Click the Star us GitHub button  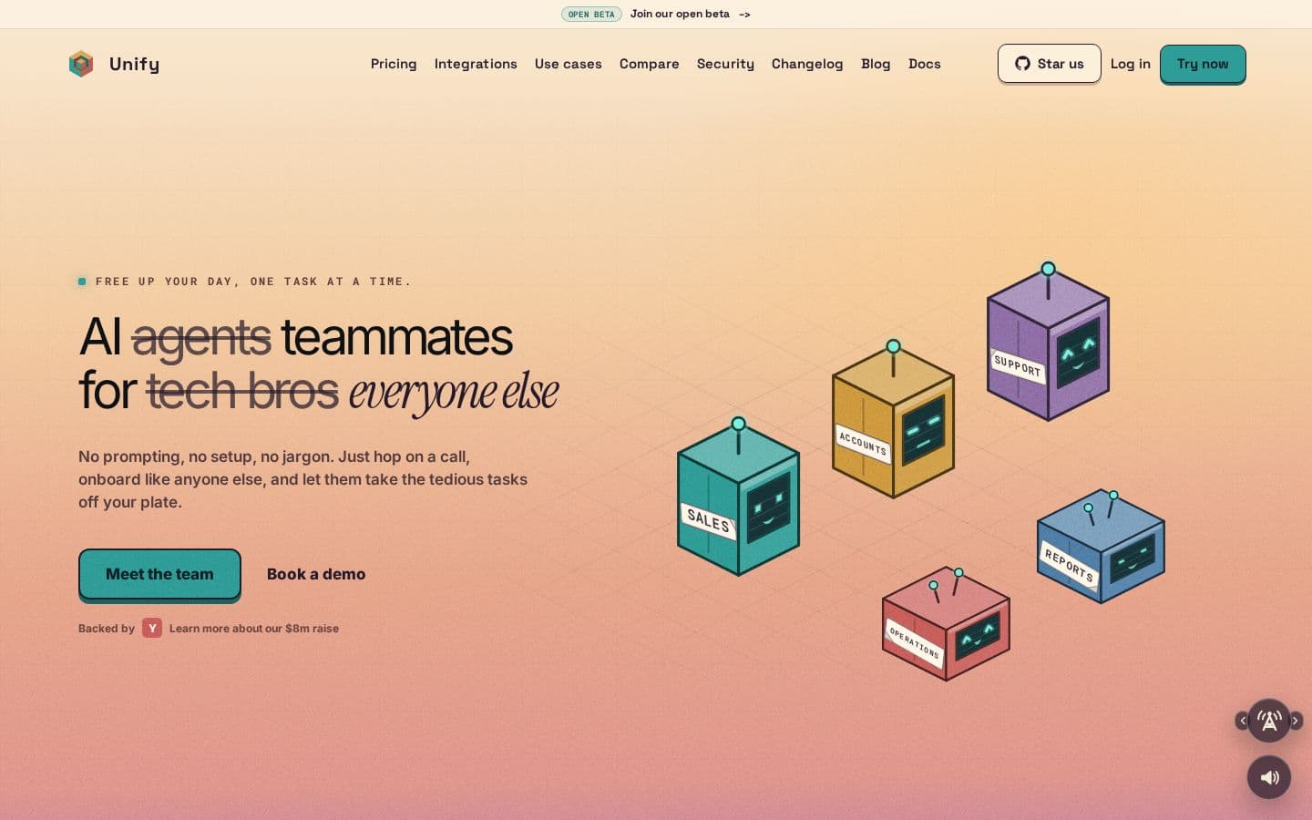[x=1050, y=64]
